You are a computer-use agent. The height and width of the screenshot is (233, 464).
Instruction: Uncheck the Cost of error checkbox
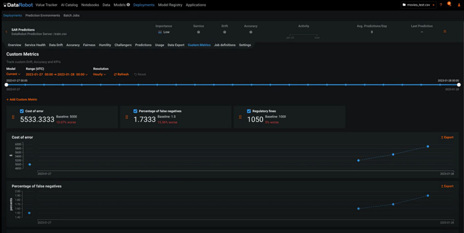coord(22,111)
